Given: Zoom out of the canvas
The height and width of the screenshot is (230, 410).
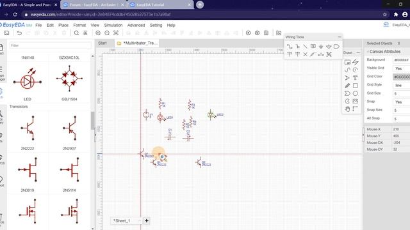Looking at the screenshot, I should tap(107, 33).
